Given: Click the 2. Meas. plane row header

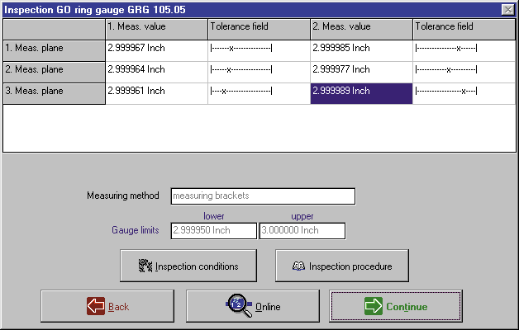Looking at the screenshot, I should pyautogui.click(x=54, y=72).
